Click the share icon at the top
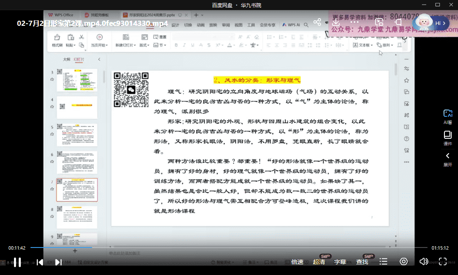The width and height of the screenshot is (458, 275). pos(317,22)
